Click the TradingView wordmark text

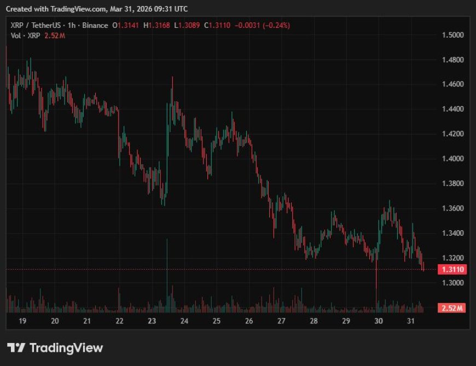coord(66,347)
